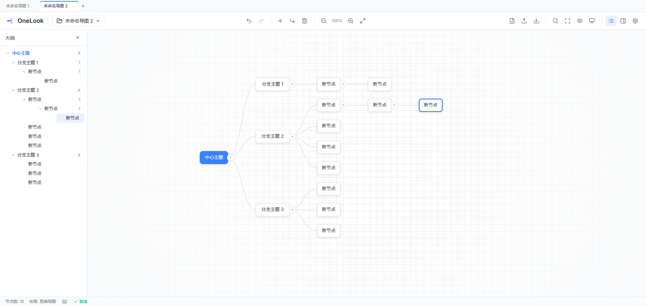This screenshot has width=646, height=306.
Task: Click the plus to add a new tab
Action: click(83, 6)
